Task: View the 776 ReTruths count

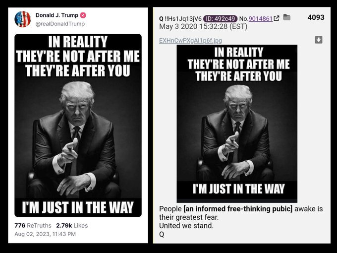Action: point(33,225)
